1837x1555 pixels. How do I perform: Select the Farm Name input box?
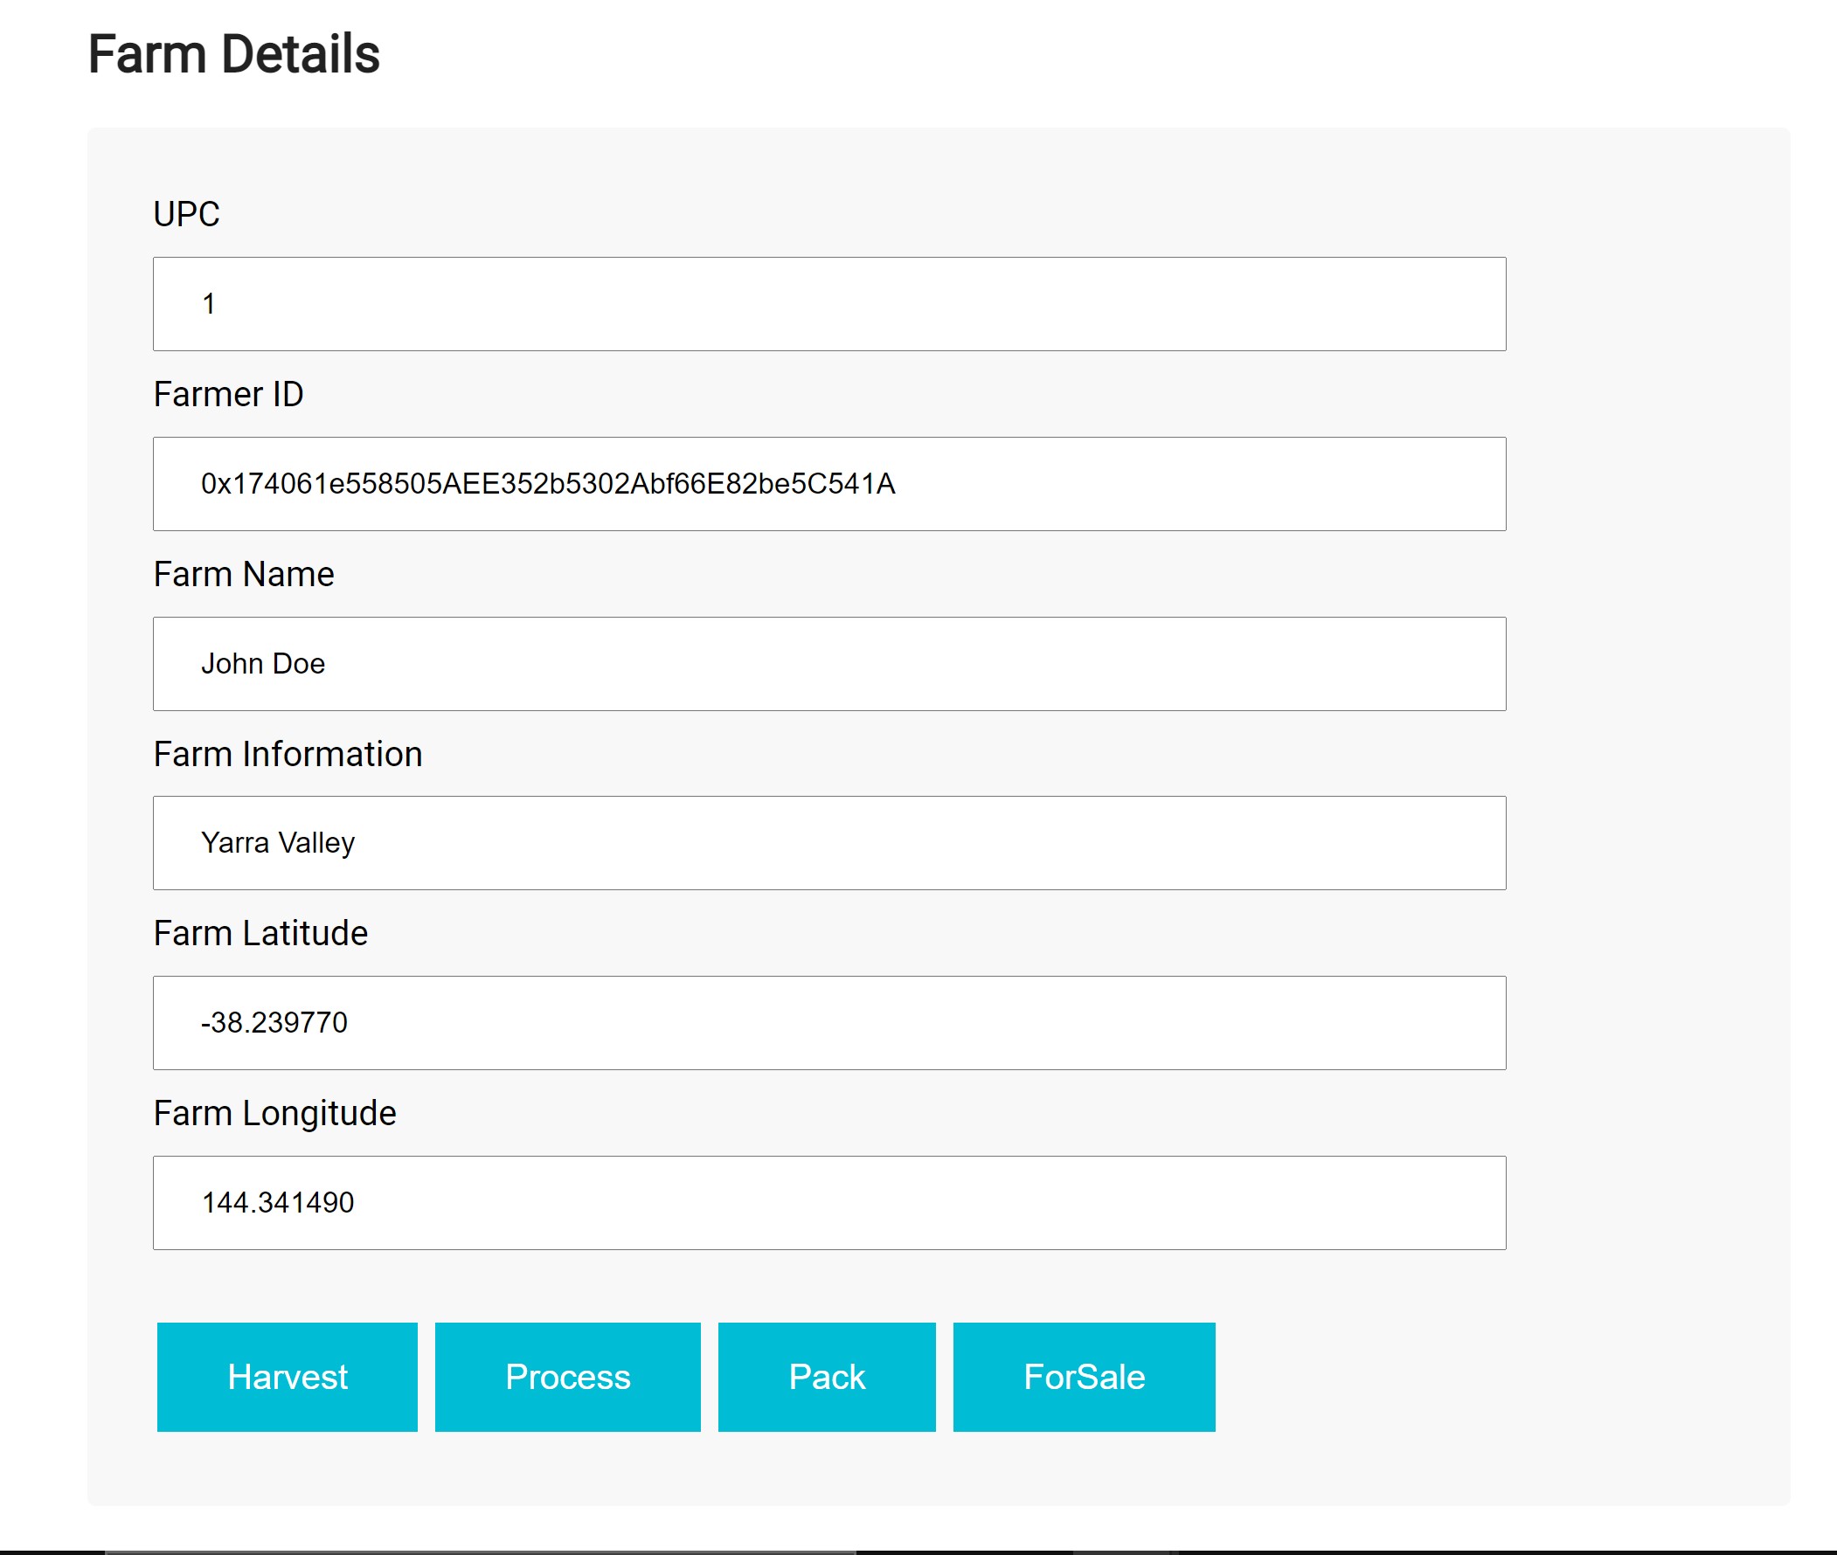829,664
